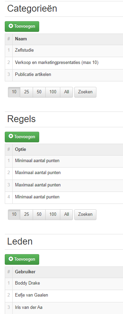Show All rows in Regels table
Screen dimensions: 123x314
tap(66, 215)
